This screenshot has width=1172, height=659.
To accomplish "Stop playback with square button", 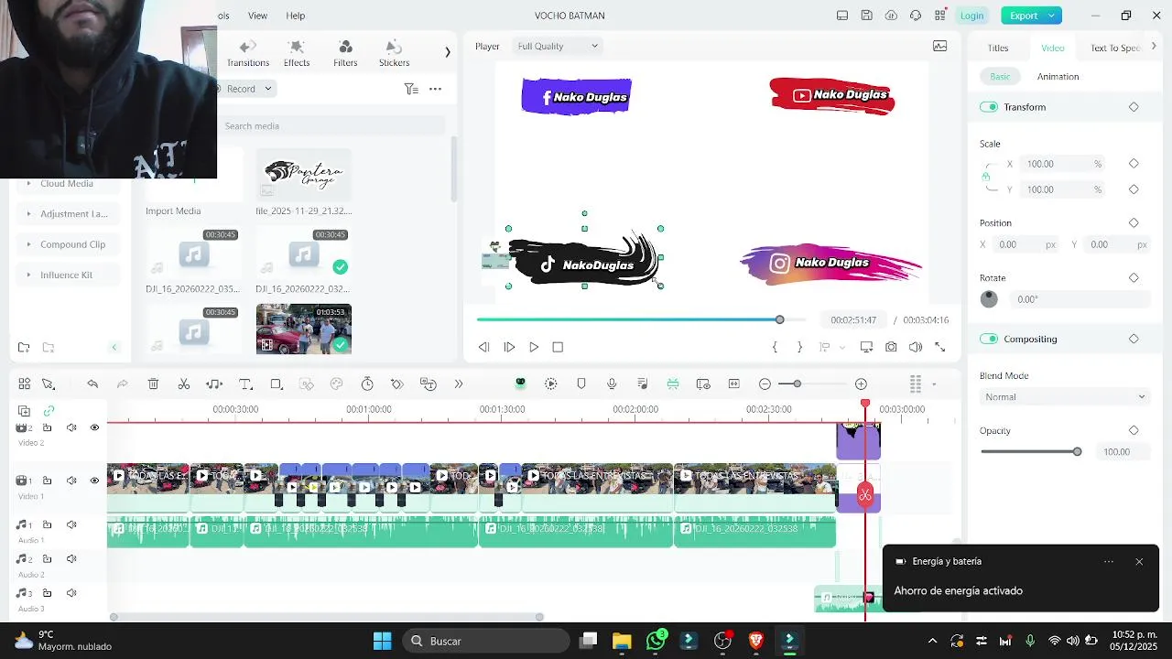I will [x=558, y=347].
